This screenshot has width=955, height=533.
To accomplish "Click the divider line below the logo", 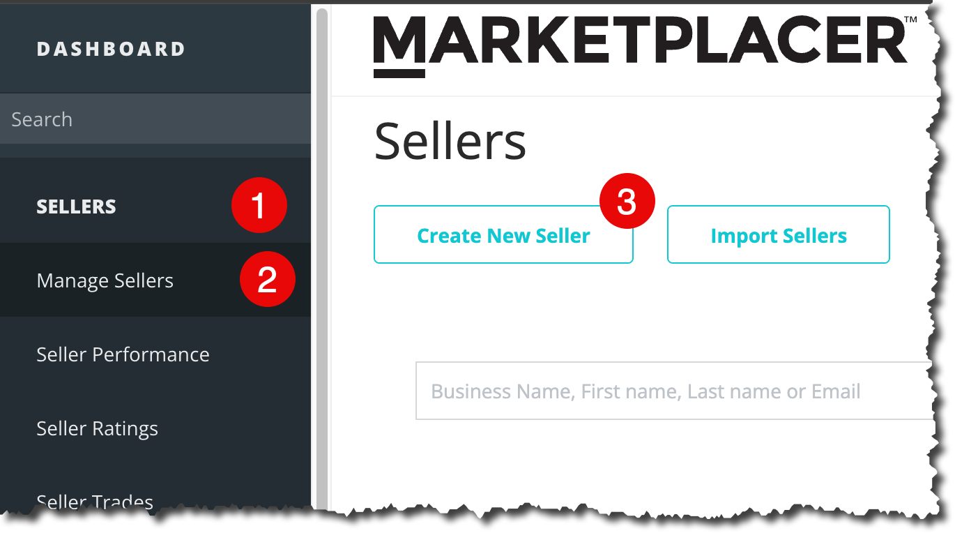I will (x=627, y=96).
